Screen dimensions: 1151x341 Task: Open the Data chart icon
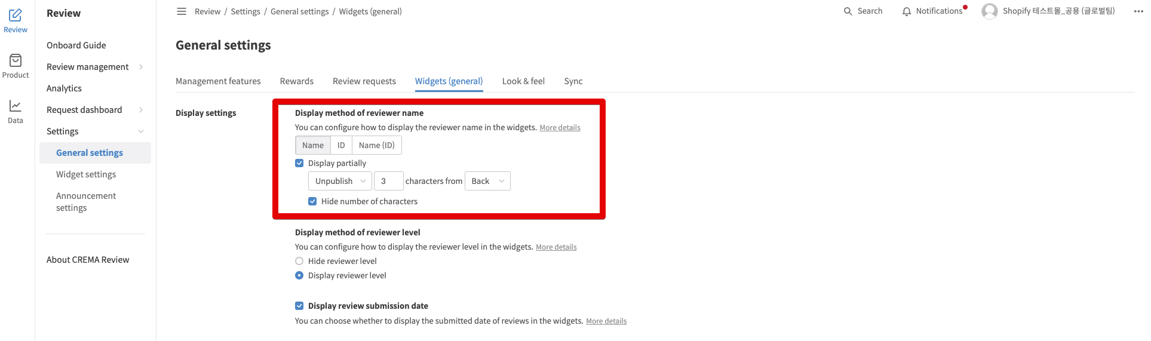point(16,106)
